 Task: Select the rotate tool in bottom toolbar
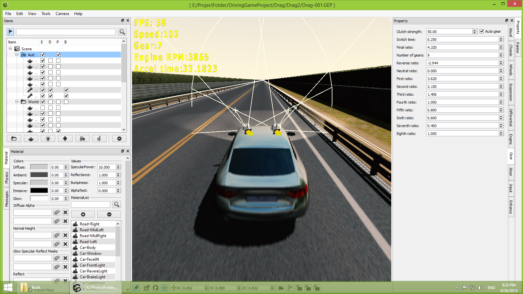(x=156, y=288)
